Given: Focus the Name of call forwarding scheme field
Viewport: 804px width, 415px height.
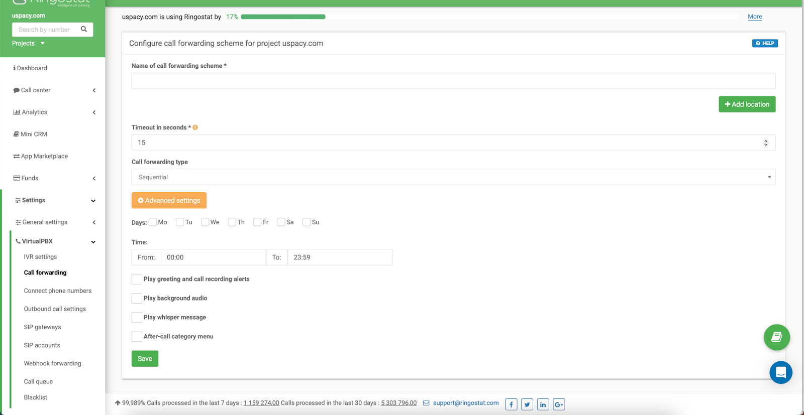Looking at the screenshot, I should pyautogui.click(x=453, y=81).
